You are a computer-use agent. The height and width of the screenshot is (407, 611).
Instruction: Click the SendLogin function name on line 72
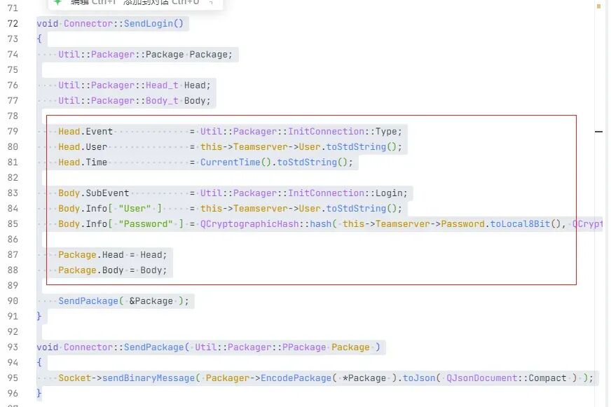click(148, 23)
